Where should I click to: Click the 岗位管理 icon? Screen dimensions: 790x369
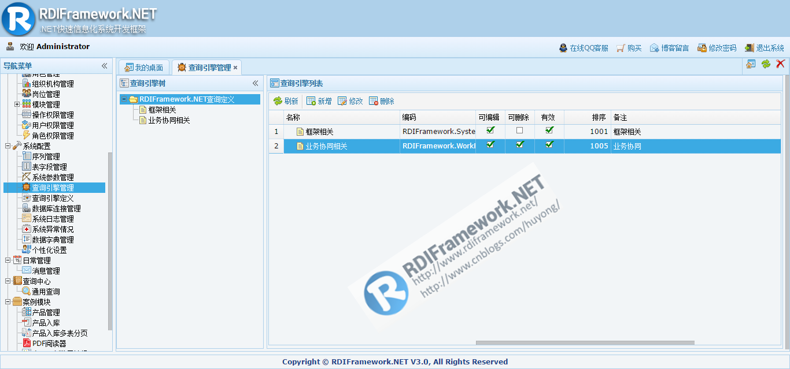pos(27,94)
